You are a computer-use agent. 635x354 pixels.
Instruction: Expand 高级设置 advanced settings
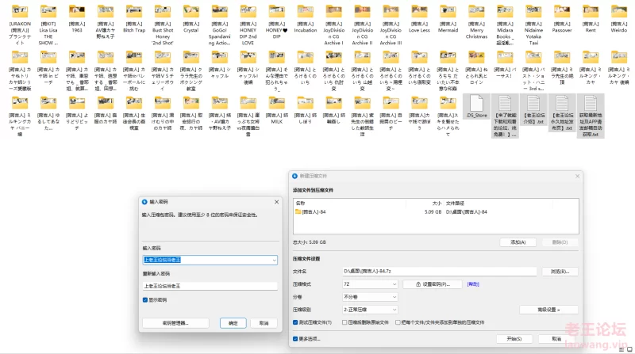click(548, 310)
